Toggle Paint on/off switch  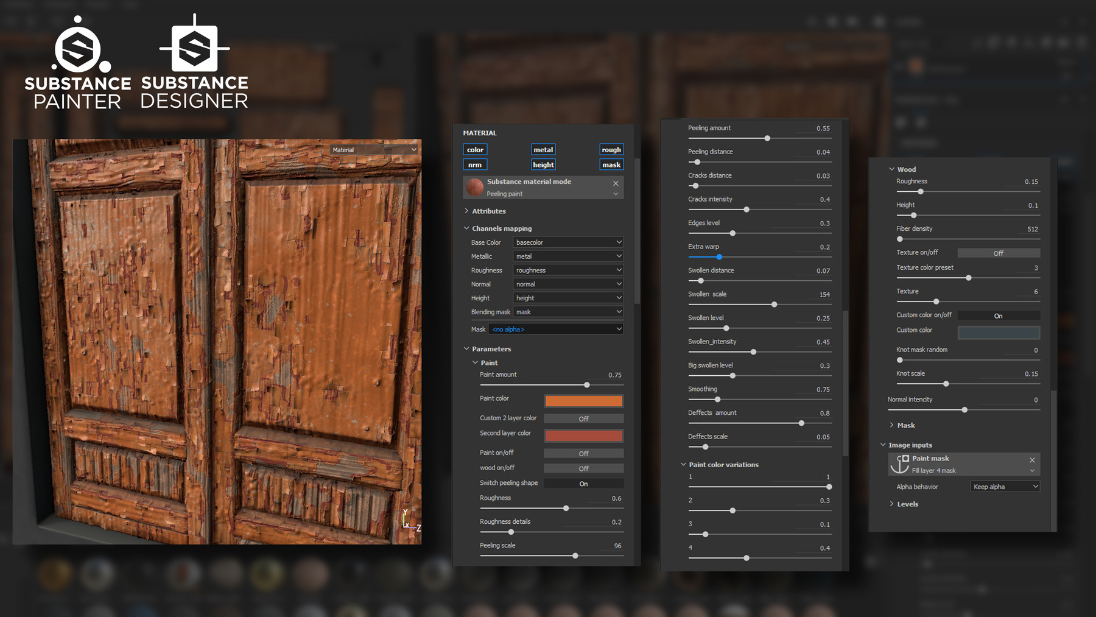[583, 453]
